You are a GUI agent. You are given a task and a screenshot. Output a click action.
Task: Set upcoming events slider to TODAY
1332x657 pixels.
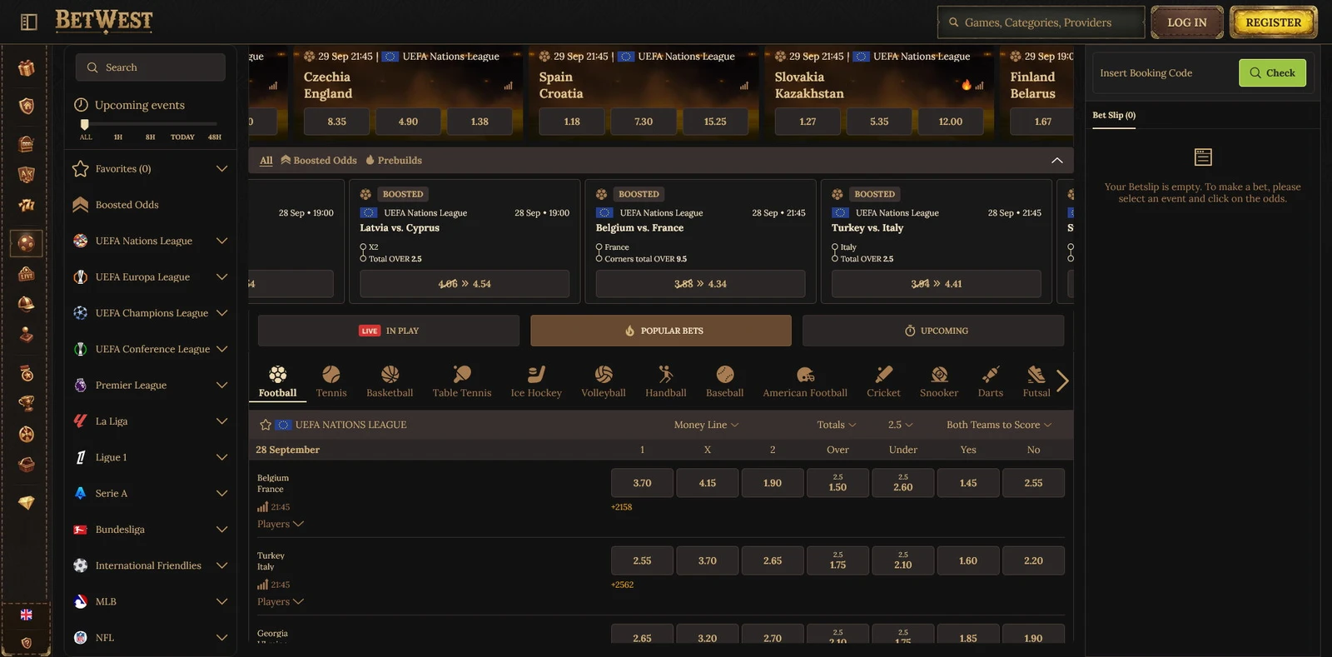pos(182,137)
